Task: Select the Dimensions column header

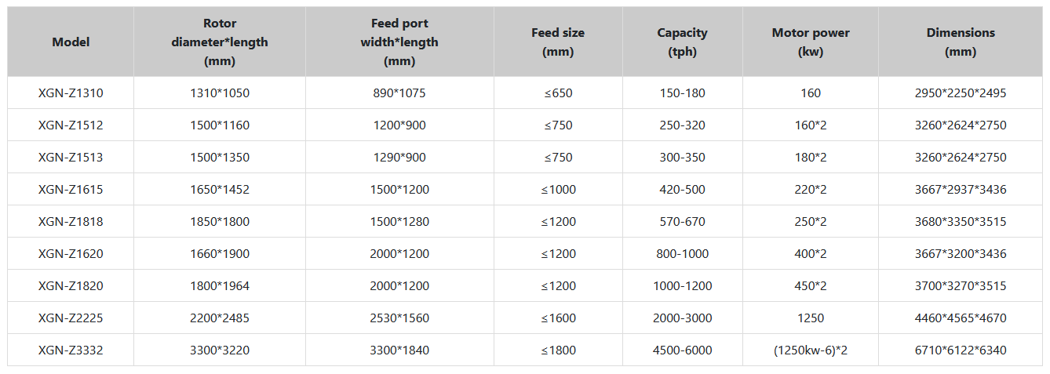Action: coord(961,42)
